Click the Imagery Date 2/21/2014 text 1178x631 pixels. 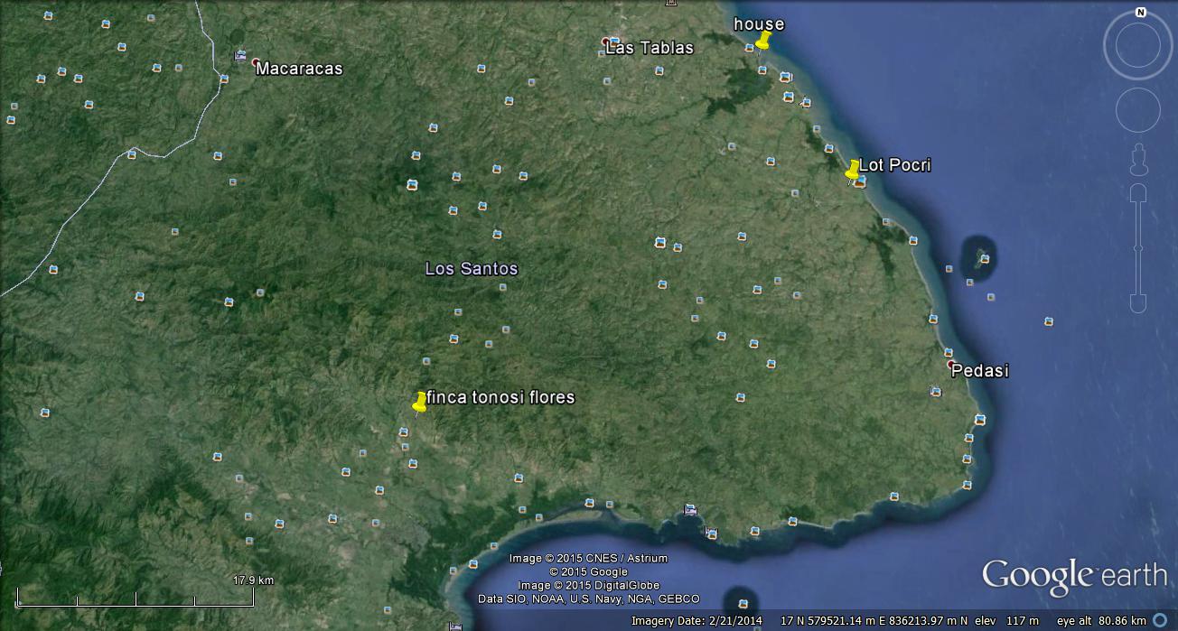[696, 621]
